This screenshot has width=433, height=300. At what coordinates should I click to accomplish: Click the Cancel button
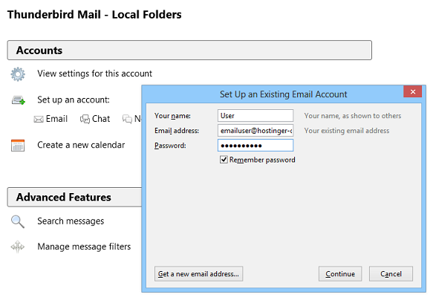coord(391,274)
